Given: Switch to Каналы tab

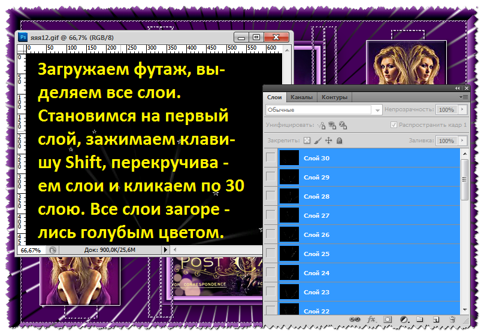Looking at the screenshot, I should coord(301,98).
